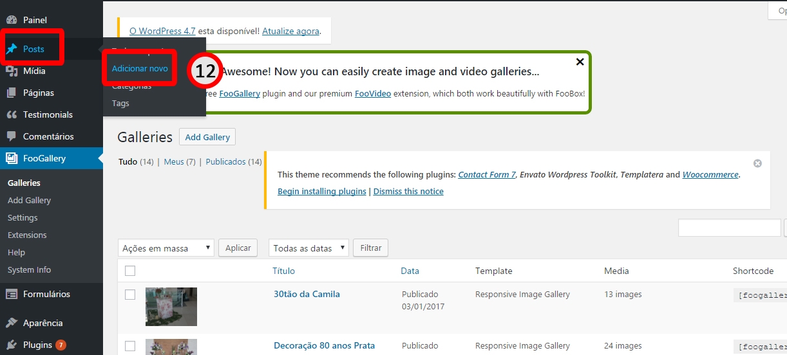This screenshot has width=787, height=355.
Task: Click the Painel dashboard icon
Action: (12, 20)
